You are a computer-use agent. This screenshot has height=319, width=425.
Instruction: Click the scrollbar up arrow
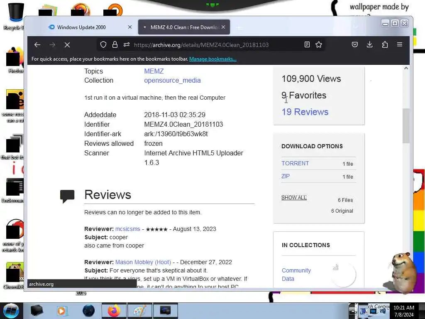(406, 69)
